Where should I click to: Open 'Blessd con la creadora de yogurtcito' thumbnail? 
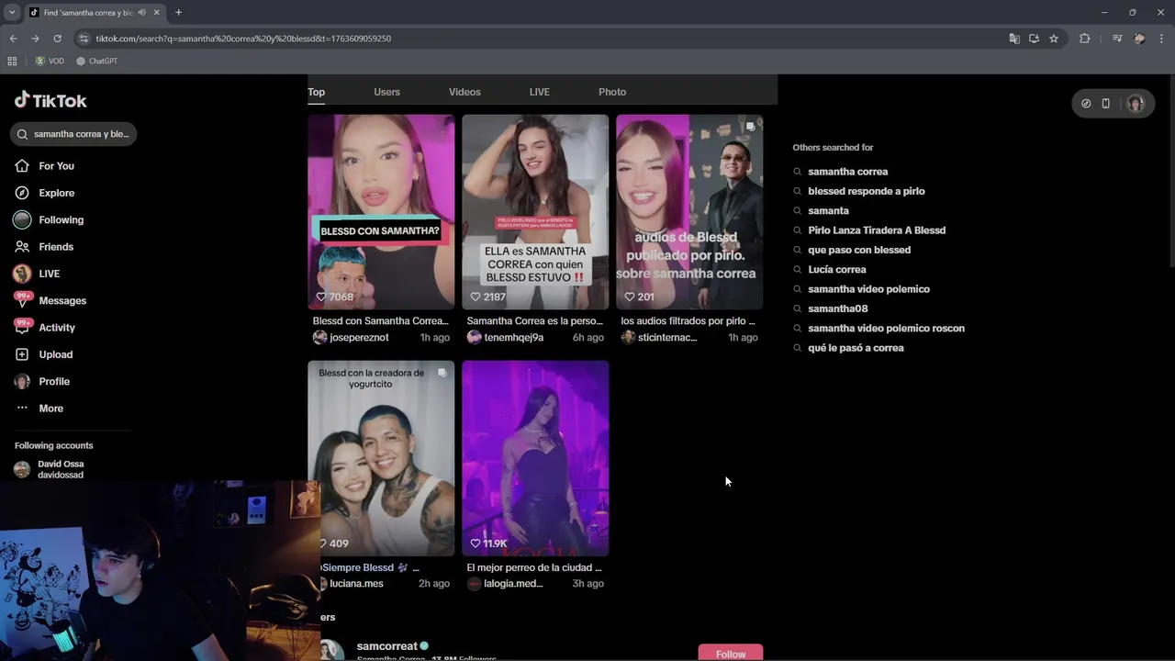(x=381, y=458)
